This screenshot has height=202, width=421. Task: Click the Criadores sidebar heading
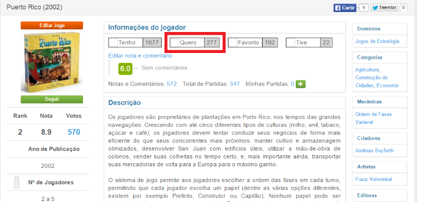point(369,139)
